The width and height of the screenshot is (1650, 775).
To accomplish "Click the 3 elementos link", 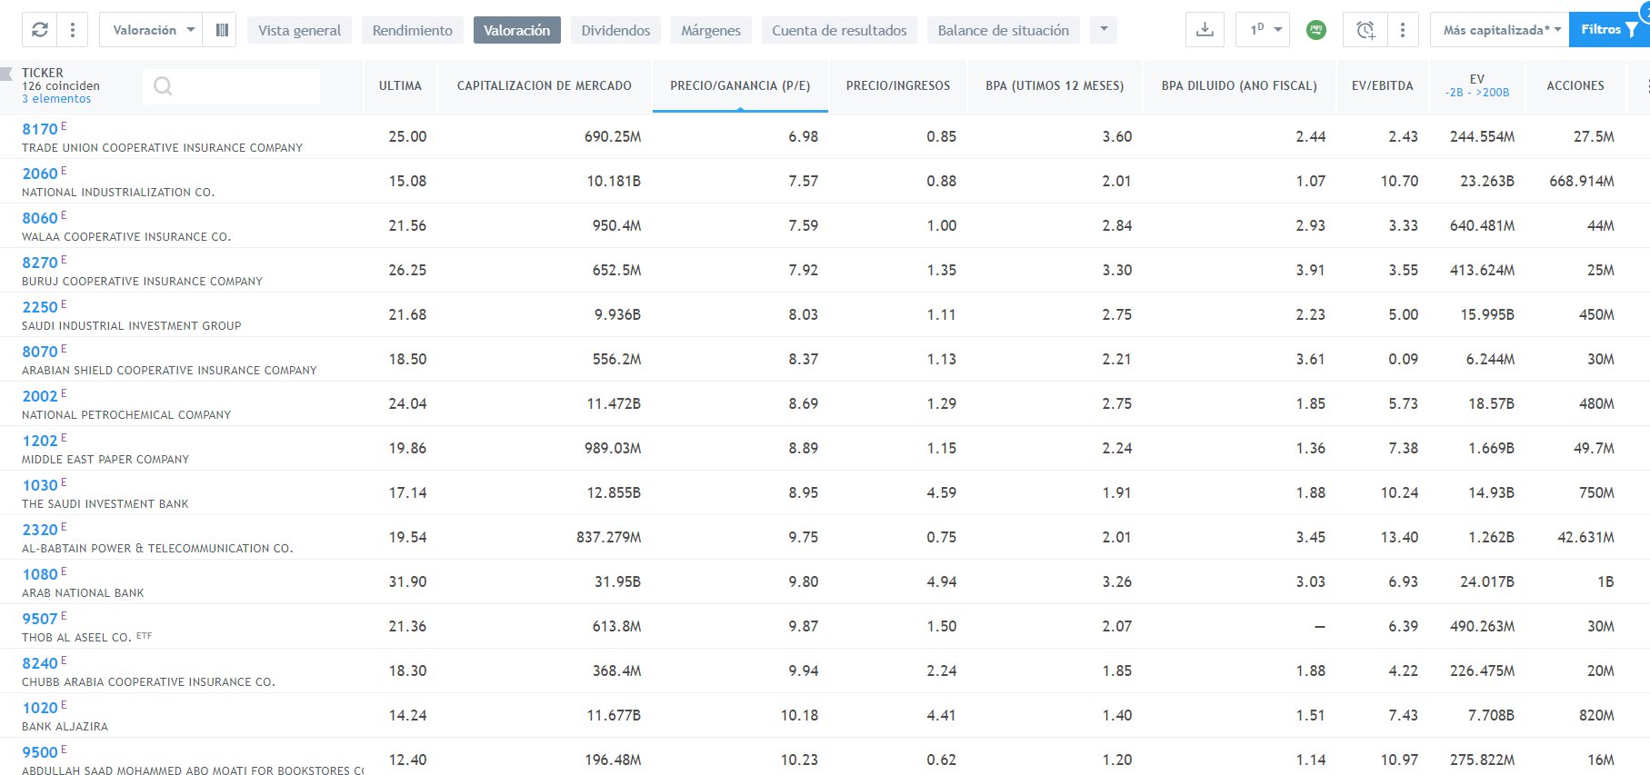I will (56, 99).
